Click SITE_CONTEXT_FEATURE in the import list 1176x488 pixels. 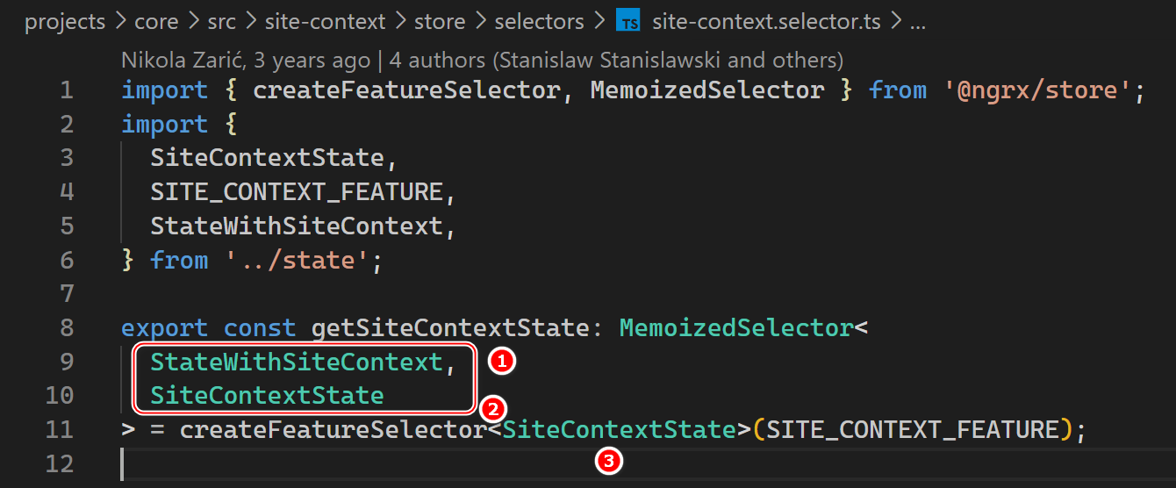coord(297,192)
